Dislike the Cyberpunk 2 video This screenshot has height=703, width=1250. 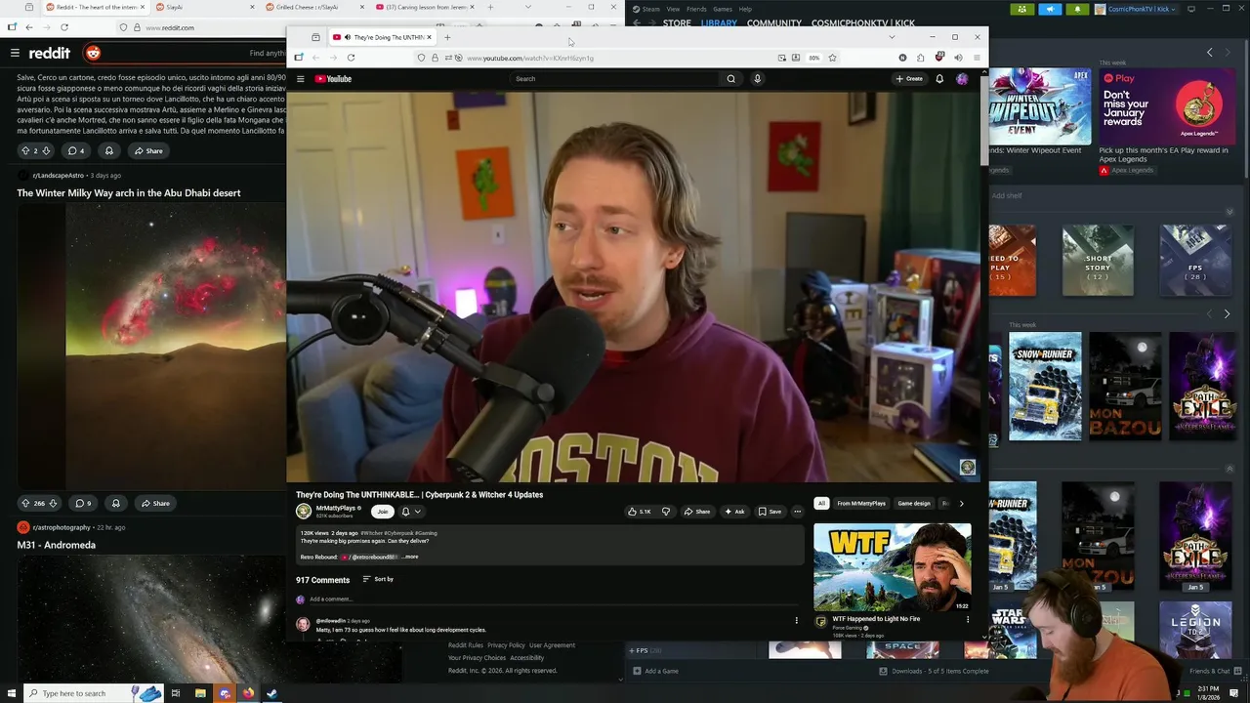click(666, 512)
